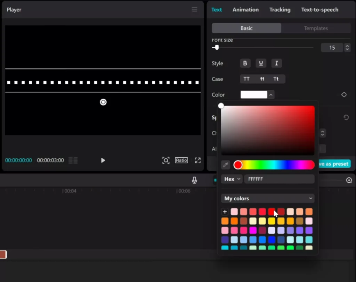Select the dark indigo swatch in fourth row
Image resolution: width=356 pixels, height=282 pixels.
pyautogui.click(x=225, y=240)
